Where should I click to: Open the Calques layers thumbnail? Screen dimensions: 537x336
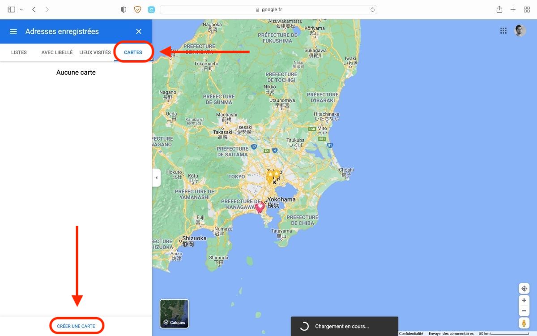pyautogui.click(x=175, y=314)
